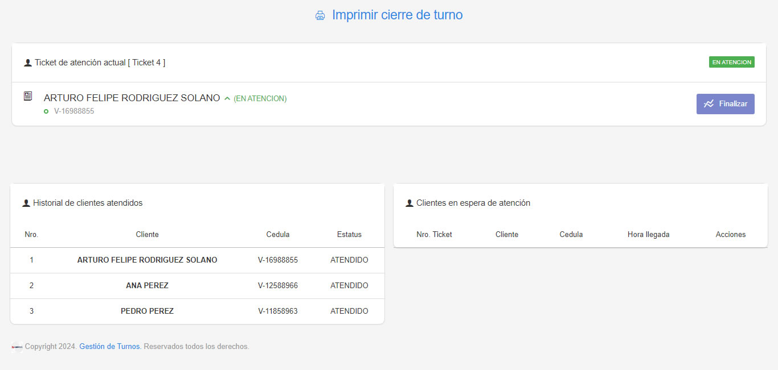This screenshot has width=778, height=370.
Task: Click the user icon next to Ticket de atención actual
Action: tap(28, 63)
